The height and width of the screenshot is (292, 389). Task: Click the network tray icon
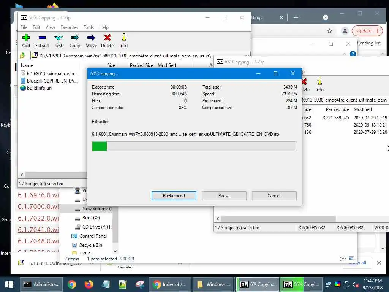(x=329, y=284)
